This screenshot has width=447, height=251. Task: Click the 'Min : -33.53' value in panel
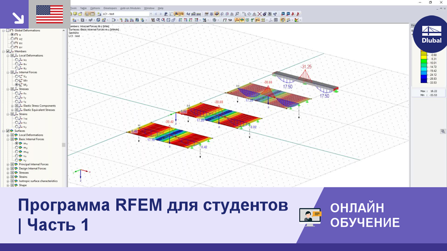tap(429, 95)
